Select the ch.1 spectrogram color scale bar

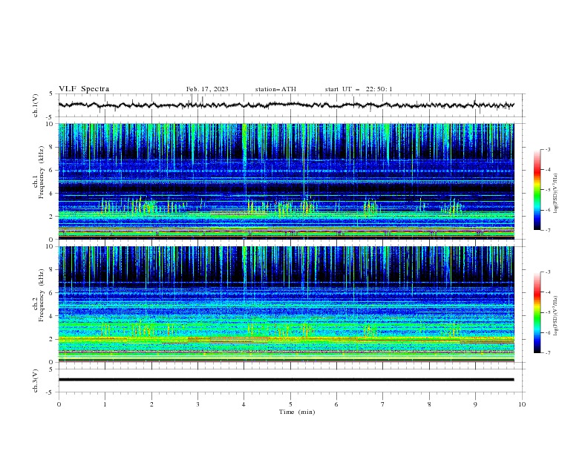click(537, 190)
